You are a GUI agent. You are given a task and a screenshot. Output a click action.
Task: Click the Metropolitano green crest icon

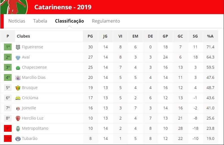18,129
